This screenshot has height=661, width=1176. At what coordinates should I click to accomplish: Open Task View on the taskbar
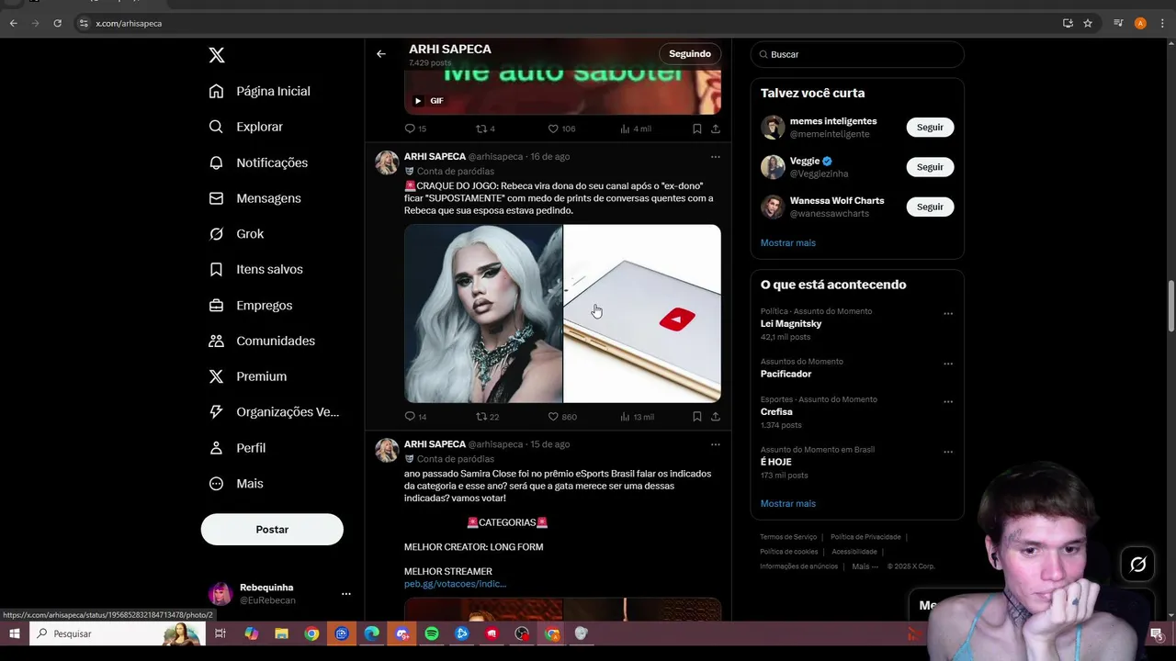(x=220, y=633)
